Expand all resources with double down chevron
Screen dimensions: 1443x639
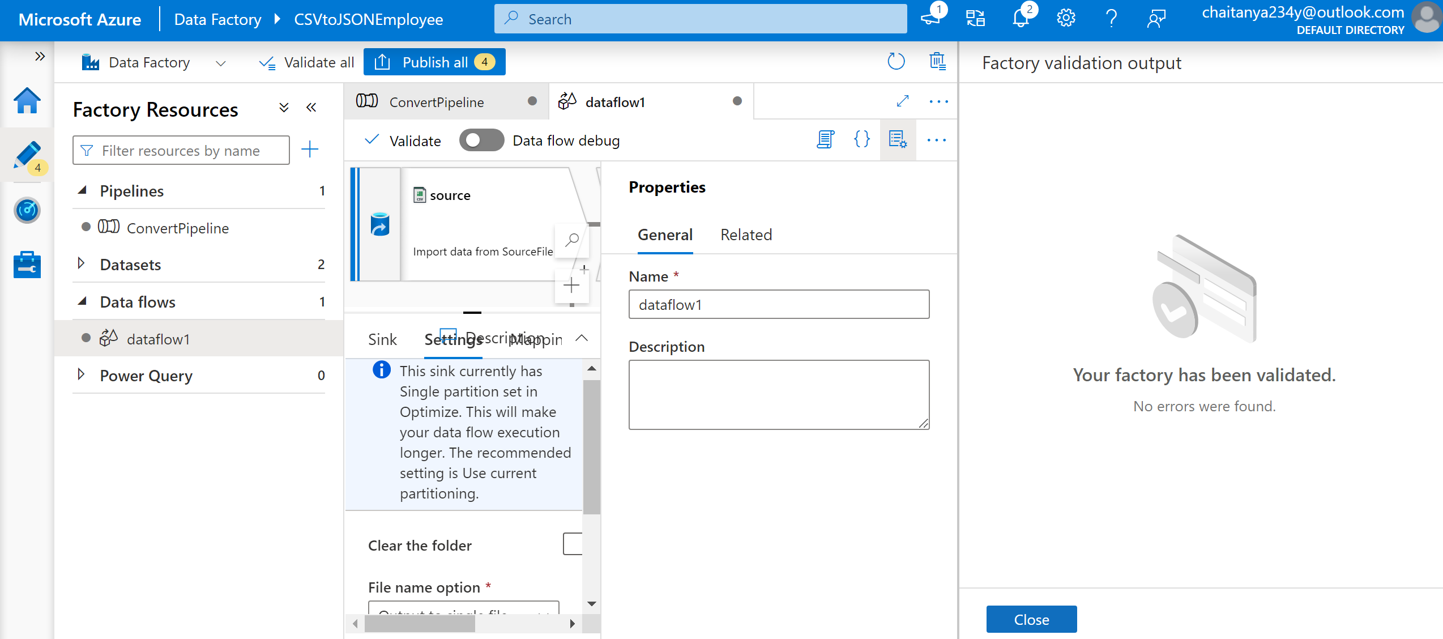coord(284,108)
